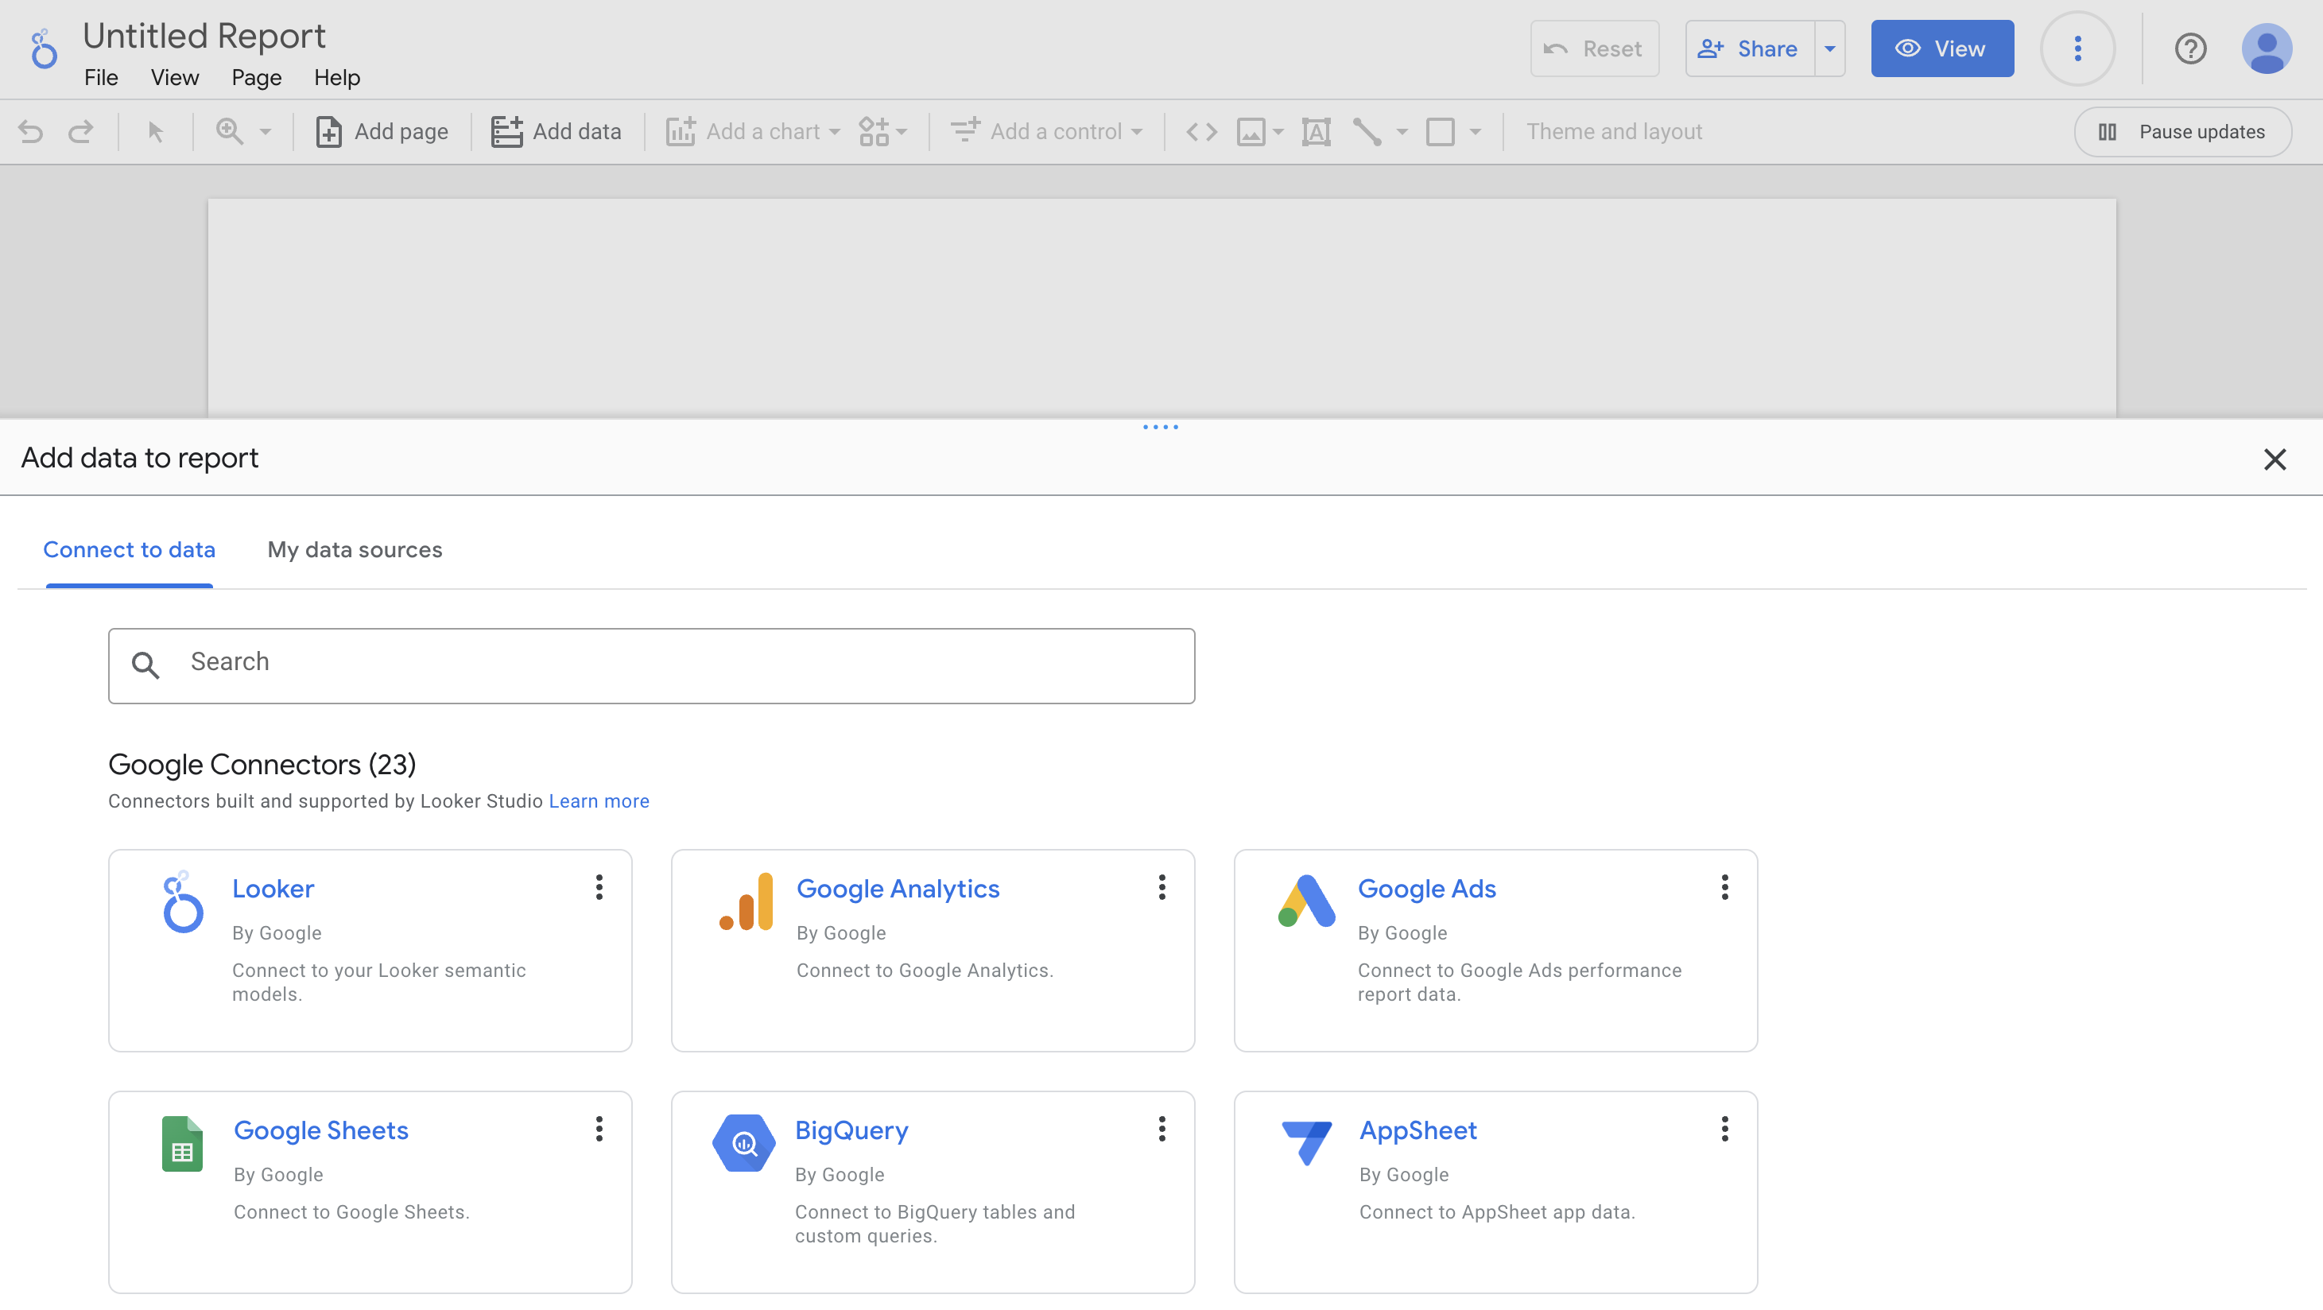
Task: Click the embed URL code icon
Action: (1201, 132)
